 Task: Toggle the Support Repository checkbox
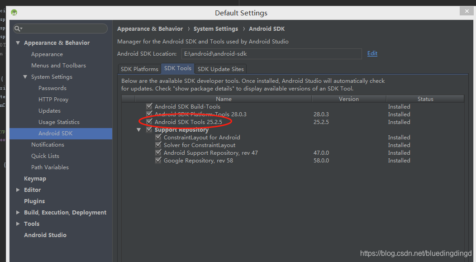pos(149,129)
